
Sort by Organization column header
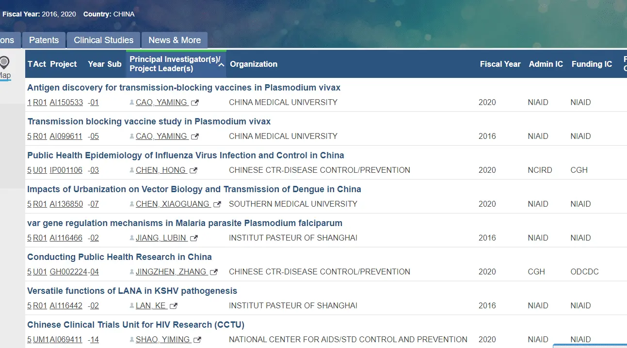(x=254, y=64)
